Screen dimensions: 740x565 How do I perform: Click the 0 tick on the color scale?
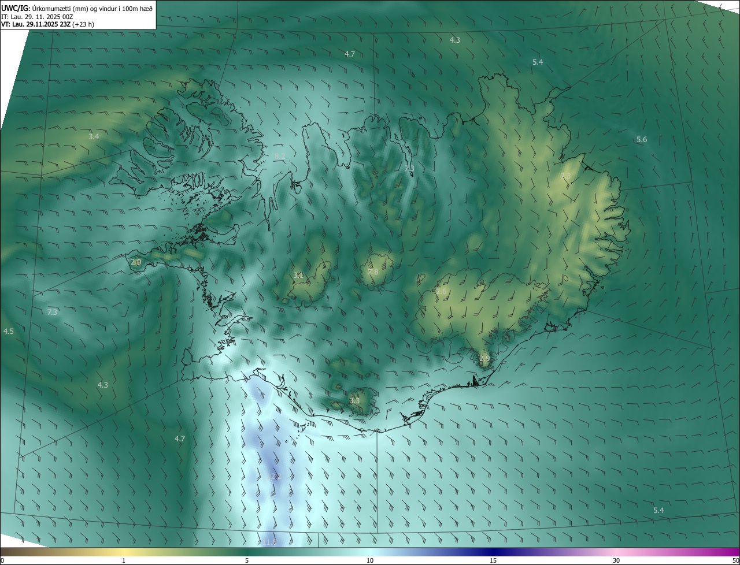point(2,560)
